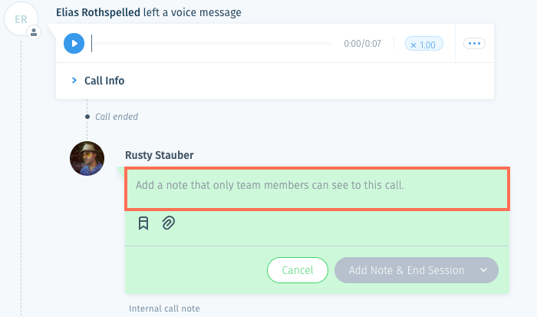Expand the Call Info chevron
The height and width of the screenshot is (317, 537).
point(74,81)
